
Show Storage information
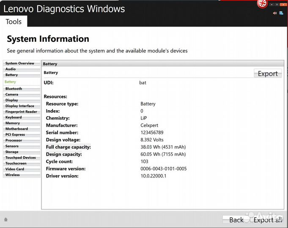click(22, 152)
